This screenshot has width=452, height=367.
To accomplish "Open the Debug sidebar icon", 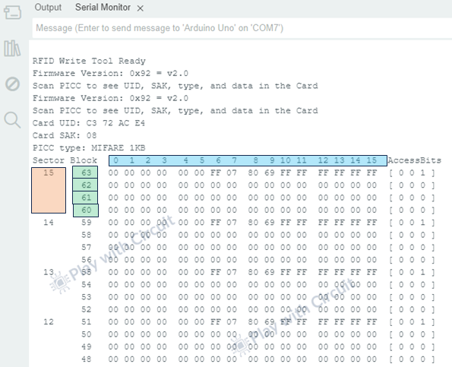I will pos(12,84).
